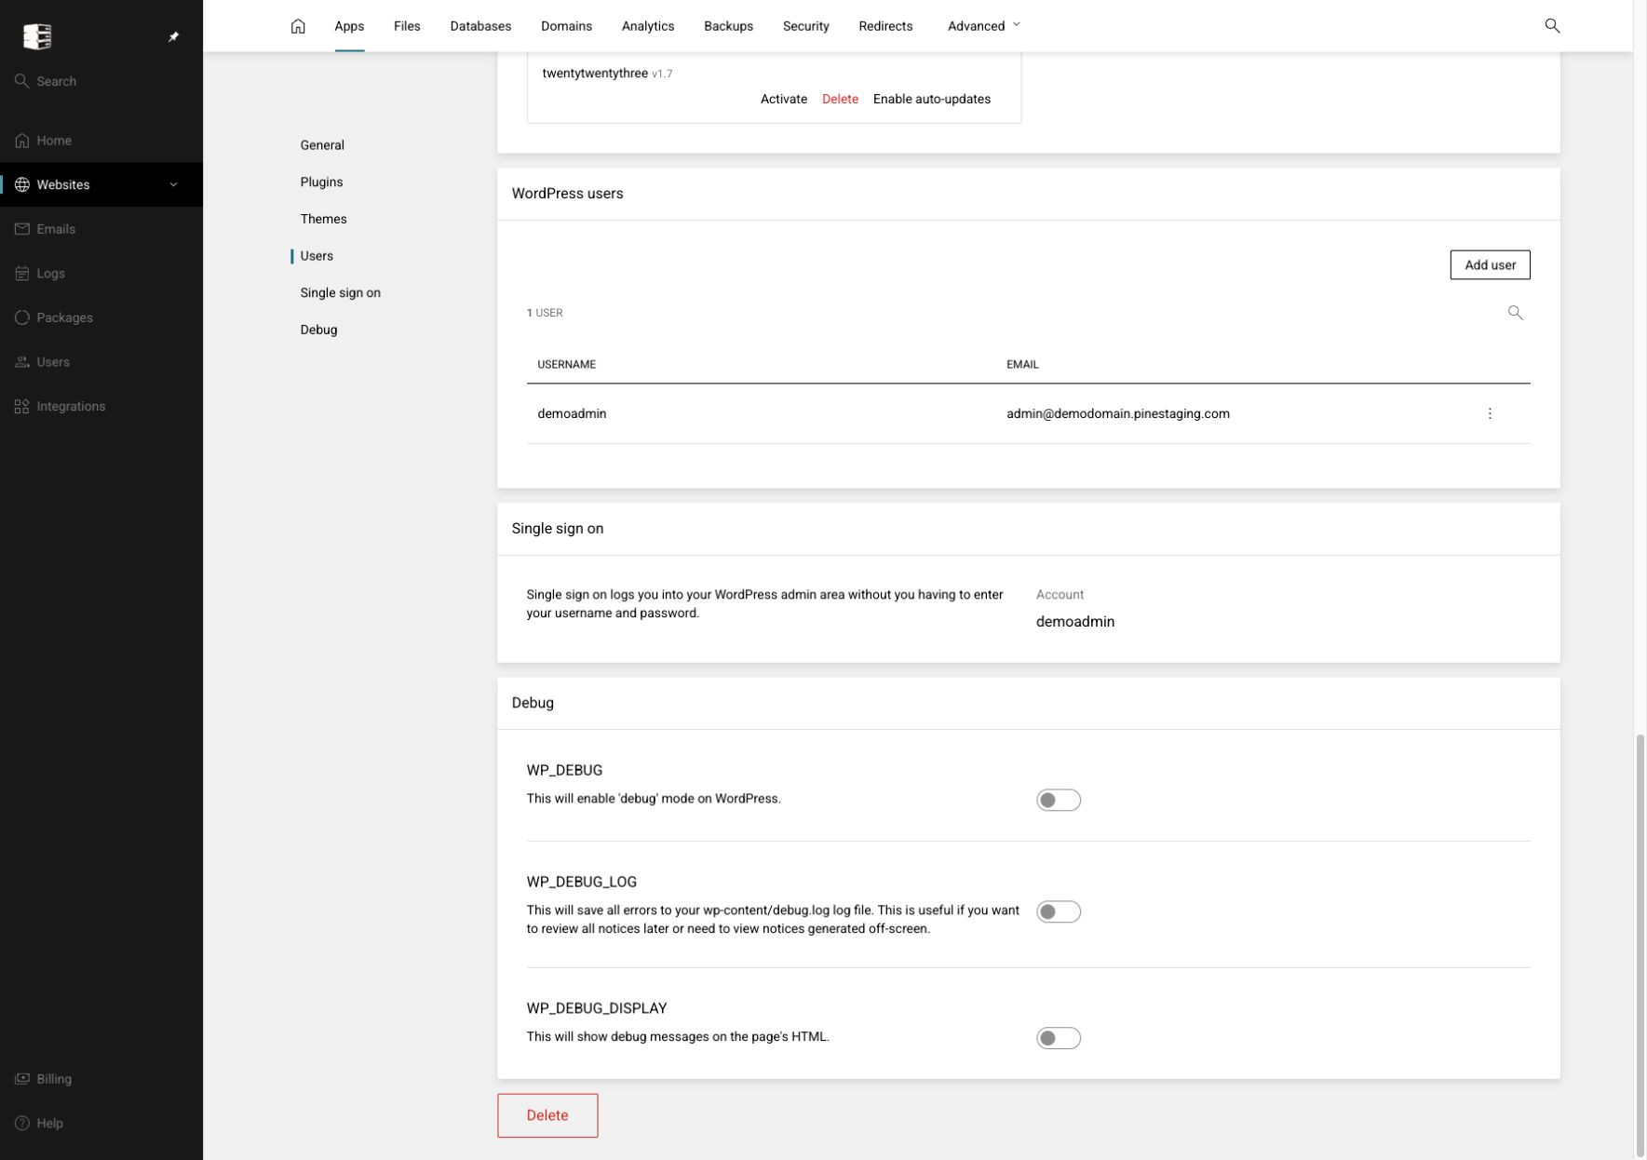Expand the Websites sidebar chevron
The height and width of the screenshot is (1160, 1647).
tap(173, 184)
